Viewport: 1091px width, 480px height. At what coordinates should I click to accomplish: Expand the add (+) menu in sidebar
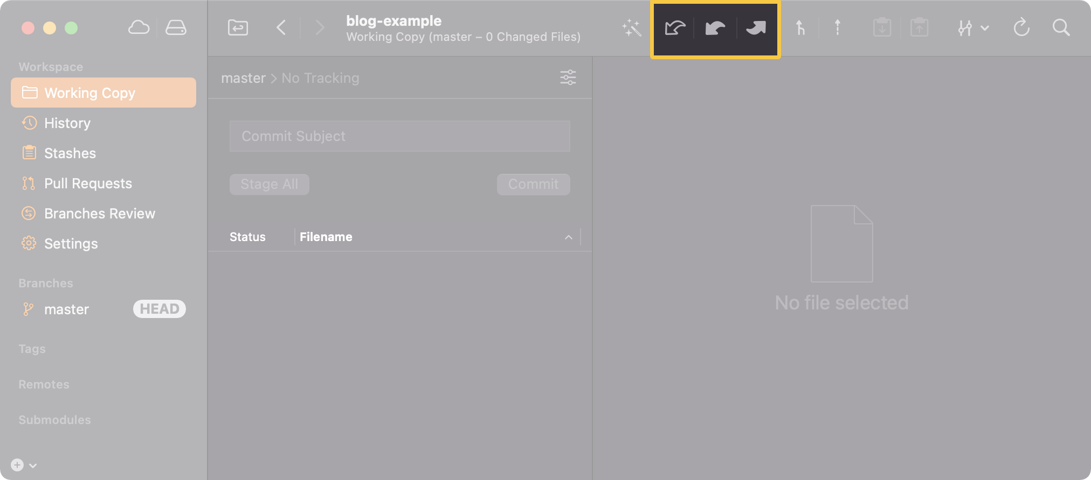24,465
